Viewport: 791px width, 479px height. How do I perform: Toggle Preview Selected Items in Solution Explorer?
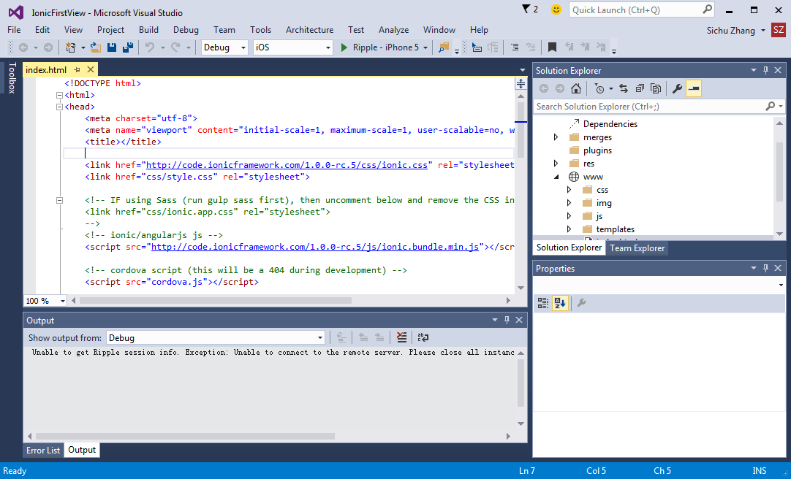coord(695,88)
